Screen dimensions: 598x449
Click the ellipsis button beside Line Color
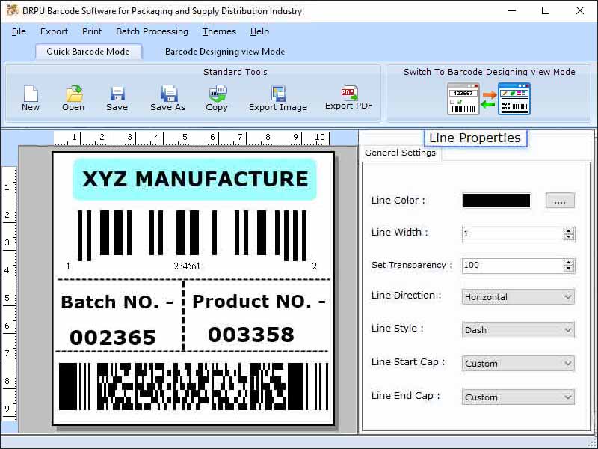pyautogui.click(x=559, y=200)
